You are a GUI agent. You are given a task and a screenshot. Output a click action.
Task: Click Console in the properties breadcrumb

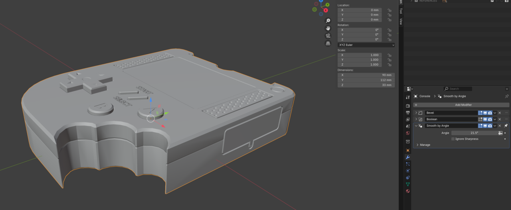click(424, 96)
